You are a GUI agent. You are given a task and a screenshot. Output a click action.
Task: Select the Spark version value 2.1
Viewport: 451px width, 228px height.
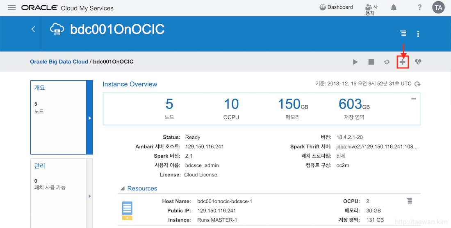[189, 156]
